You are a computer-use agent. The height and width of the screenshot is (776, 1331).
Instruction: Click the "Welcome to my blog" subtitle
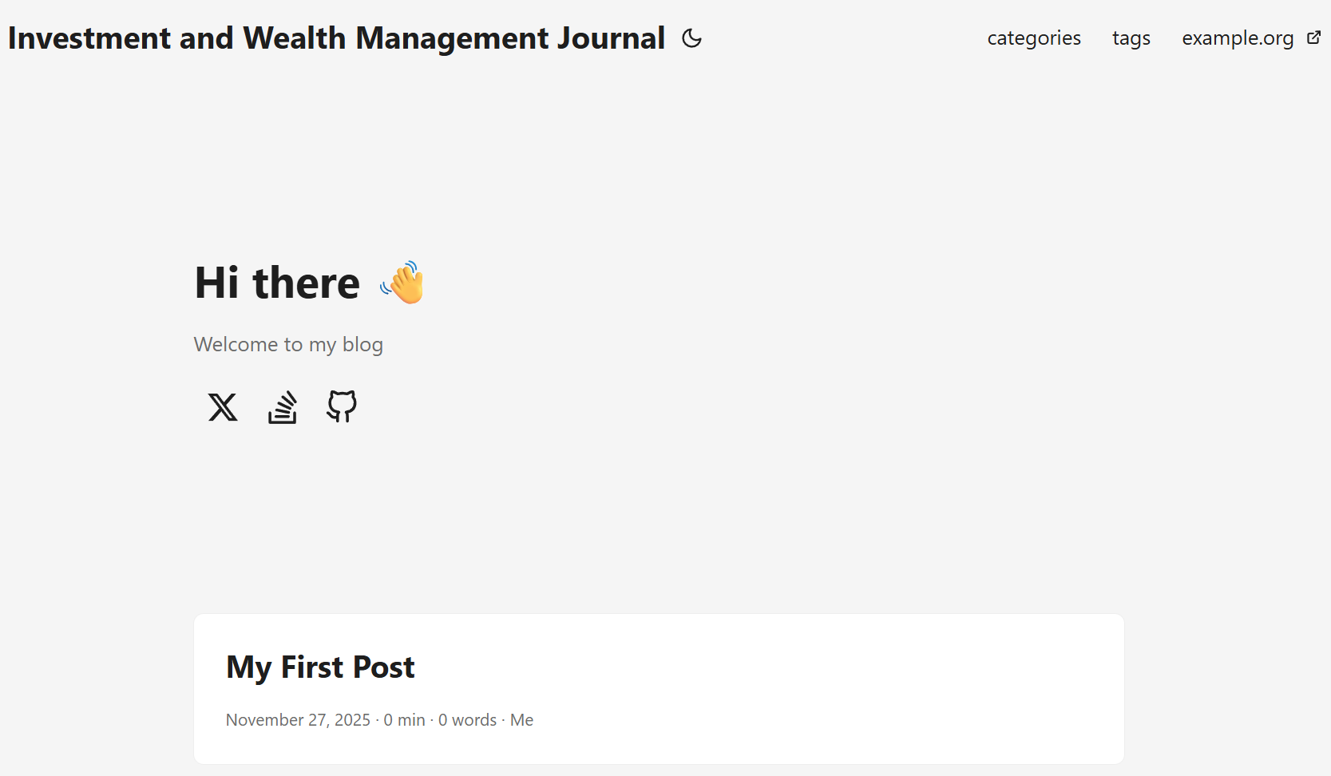(288, 344)
